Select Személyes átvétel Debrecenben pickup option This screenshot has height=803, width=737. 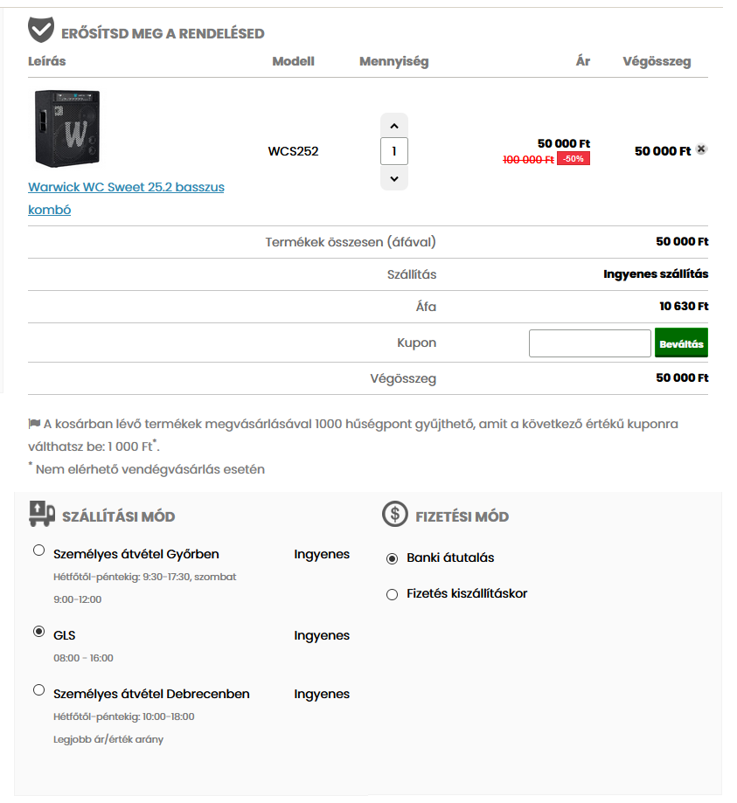(x=38, y=689)
